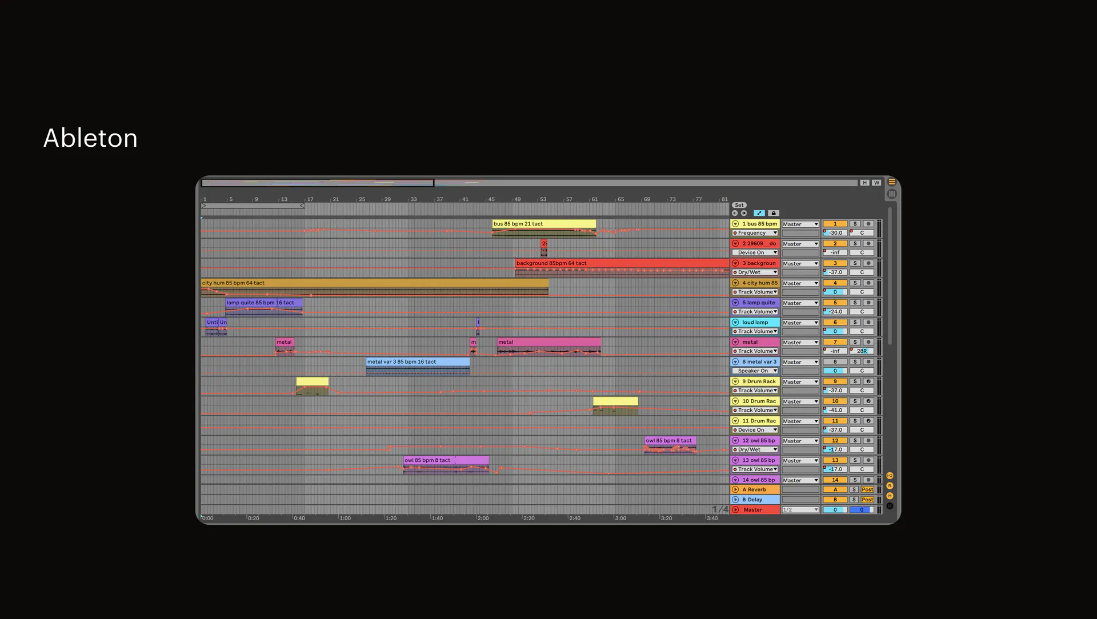Click the arrangement overview bar at top
Screen dimensions: 1097x619
click(529, 183)
